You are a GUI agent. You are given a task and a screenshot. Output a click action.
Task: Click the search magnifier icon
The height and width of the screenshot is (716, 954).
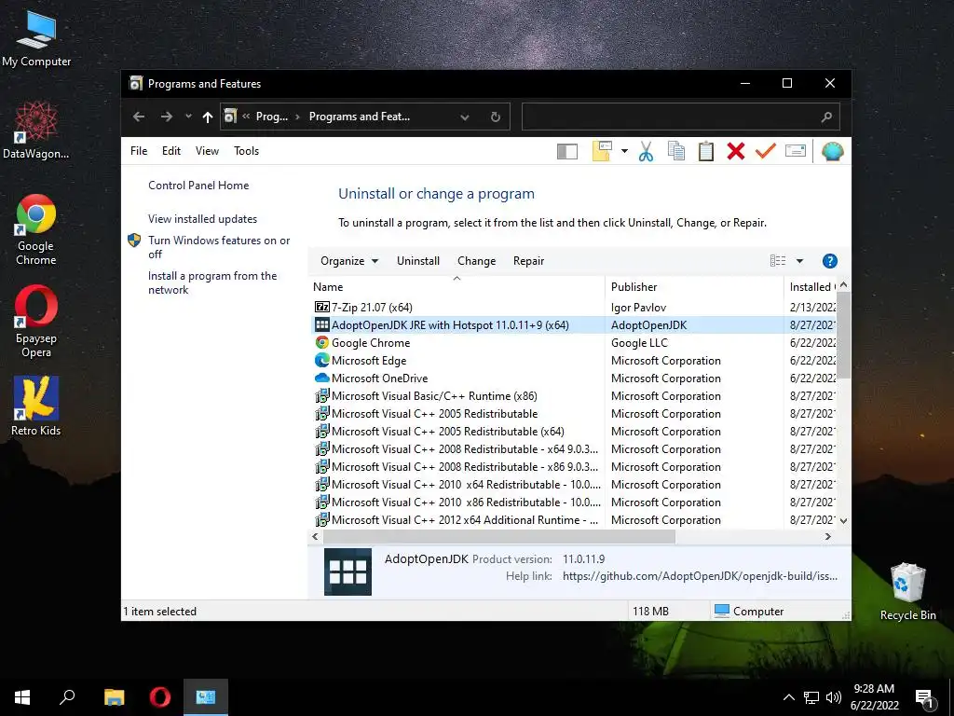pos(826,117)
